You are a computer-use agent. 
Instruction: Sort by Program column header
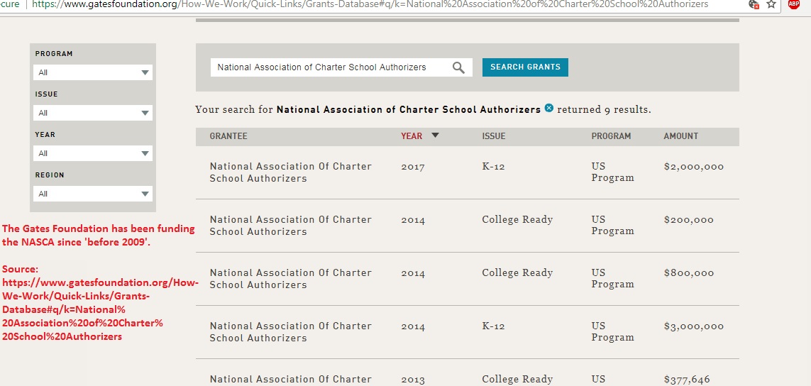(x=611, y=136)
